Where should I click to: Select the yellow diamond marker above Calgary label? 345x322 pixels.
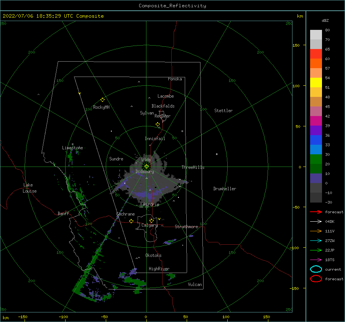tap(151, 221)
